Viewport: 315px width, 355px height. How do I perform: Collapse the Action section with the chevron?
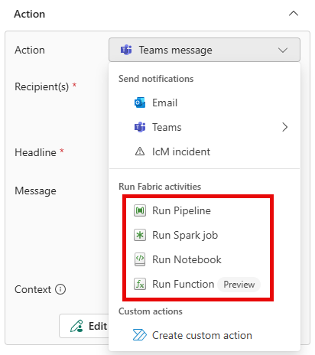[x=294, y=14]
